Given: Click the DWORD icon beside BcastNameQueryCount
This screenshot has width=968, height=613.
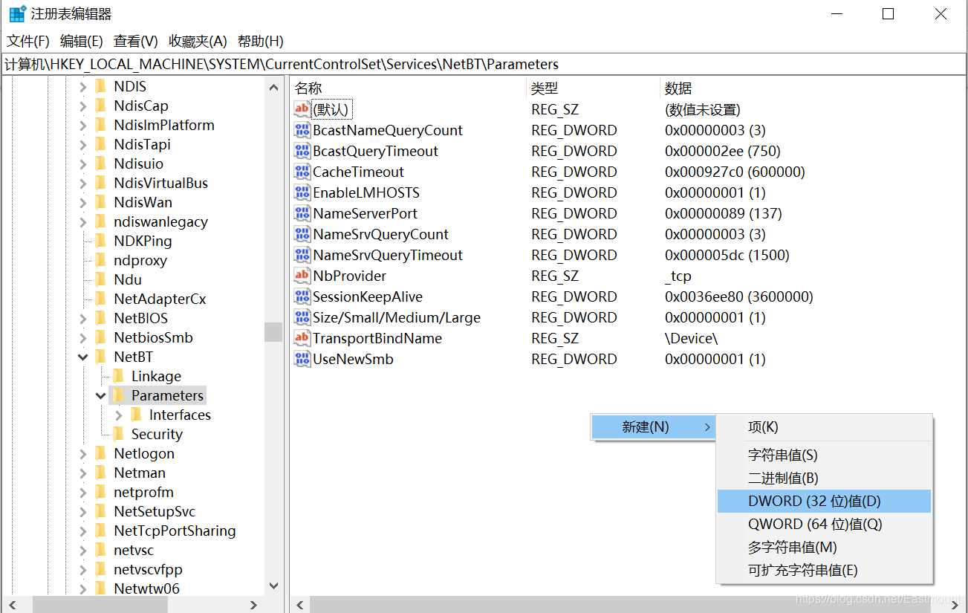Looking at the screenshot, I should 302,131.
